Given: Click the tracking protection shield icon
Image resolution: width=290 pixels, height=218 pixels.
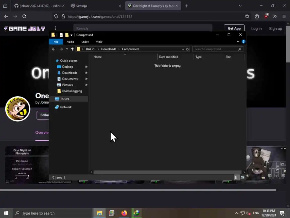Looking at the screenshot, I should (x=56, y=16).
